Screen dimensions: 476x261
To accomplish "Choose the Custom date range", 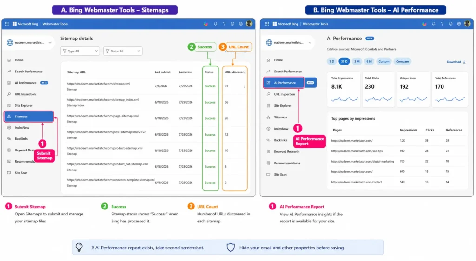I will [x=383, y=61].
